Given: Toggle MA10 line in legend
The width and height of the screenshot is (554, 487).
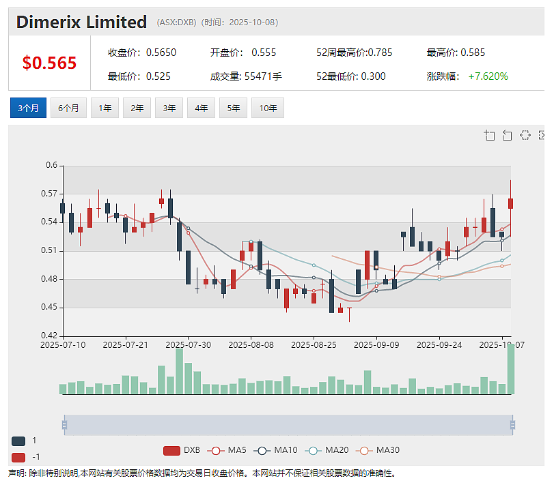Looking at the screenshot, I should (x=275, y=450).
